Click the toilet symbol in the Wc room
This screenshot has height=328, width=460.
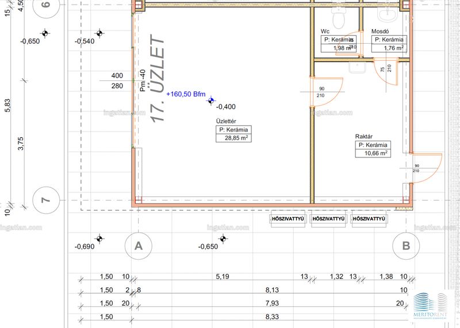coord(338,17)
